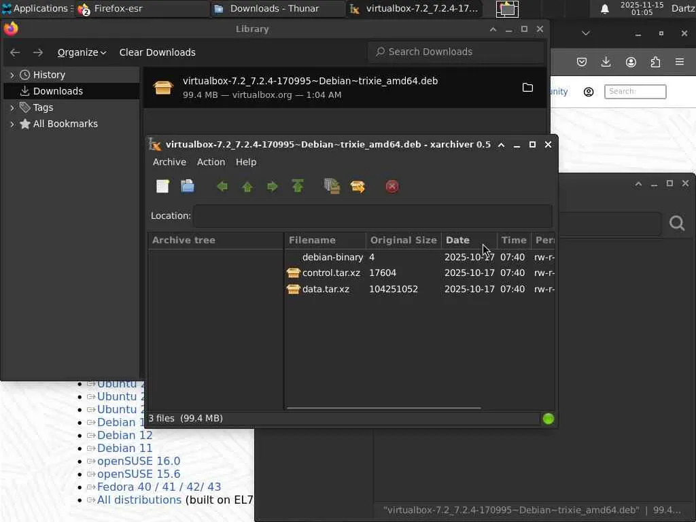This screenshot has width=696, height=522.
Task: Click the New archive icon in xarchiver
Action: [163, 186]
